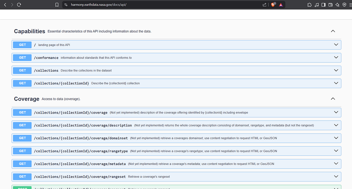
Task: Expand the coverage/metadata endpoint chevron
Action: tap(336, 164)
